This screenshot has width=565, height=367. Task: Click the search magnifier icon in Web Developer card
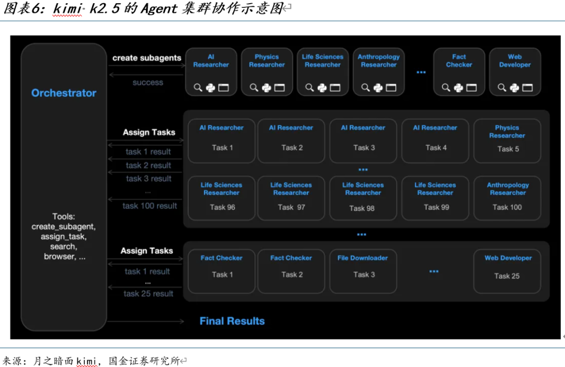coord(502,88)
